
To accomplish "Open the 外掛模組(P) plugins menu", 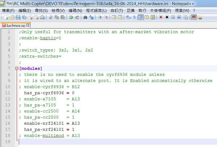I will (160, 11).
